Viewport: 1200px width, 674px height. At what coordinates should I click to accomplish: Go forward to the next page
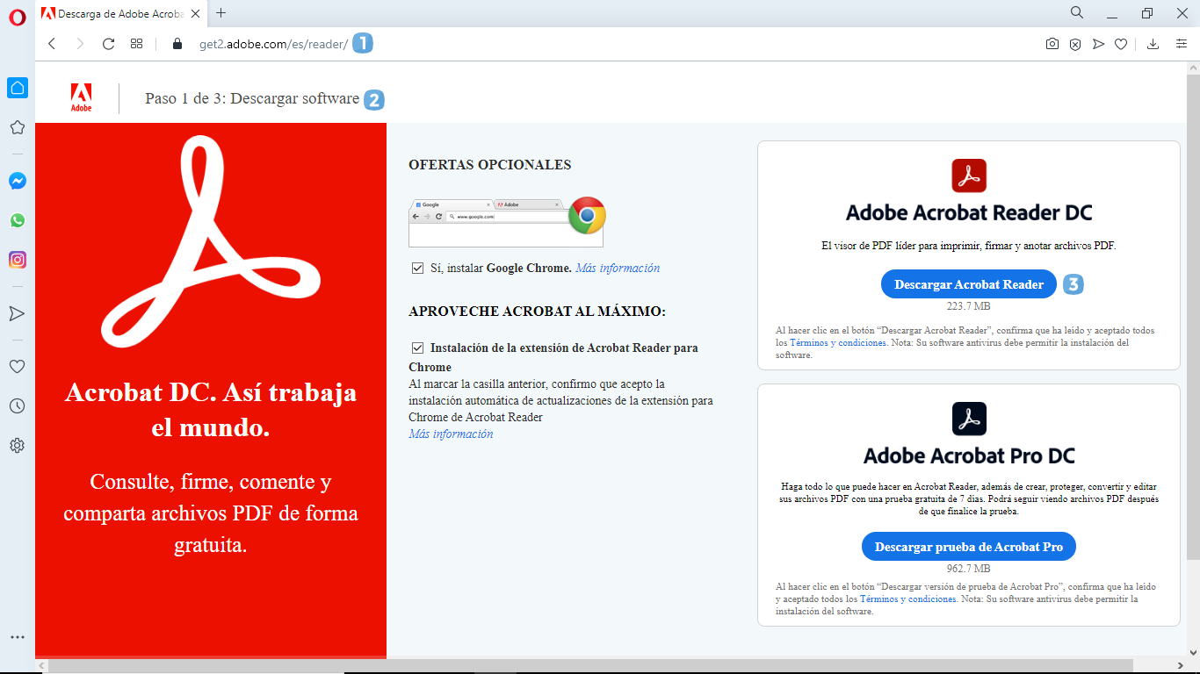coord(80,44)
